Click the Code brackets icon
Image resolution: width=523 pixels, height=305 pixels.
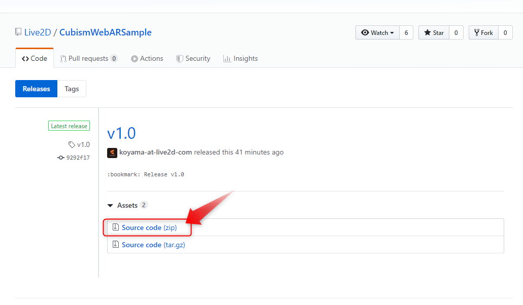click(x=25, y=59)
